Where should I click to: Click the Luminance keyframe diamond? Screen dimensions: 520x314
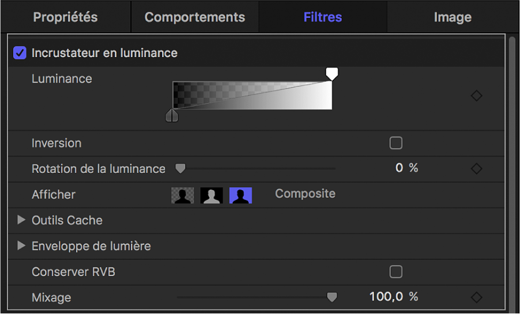coord(476,96)
